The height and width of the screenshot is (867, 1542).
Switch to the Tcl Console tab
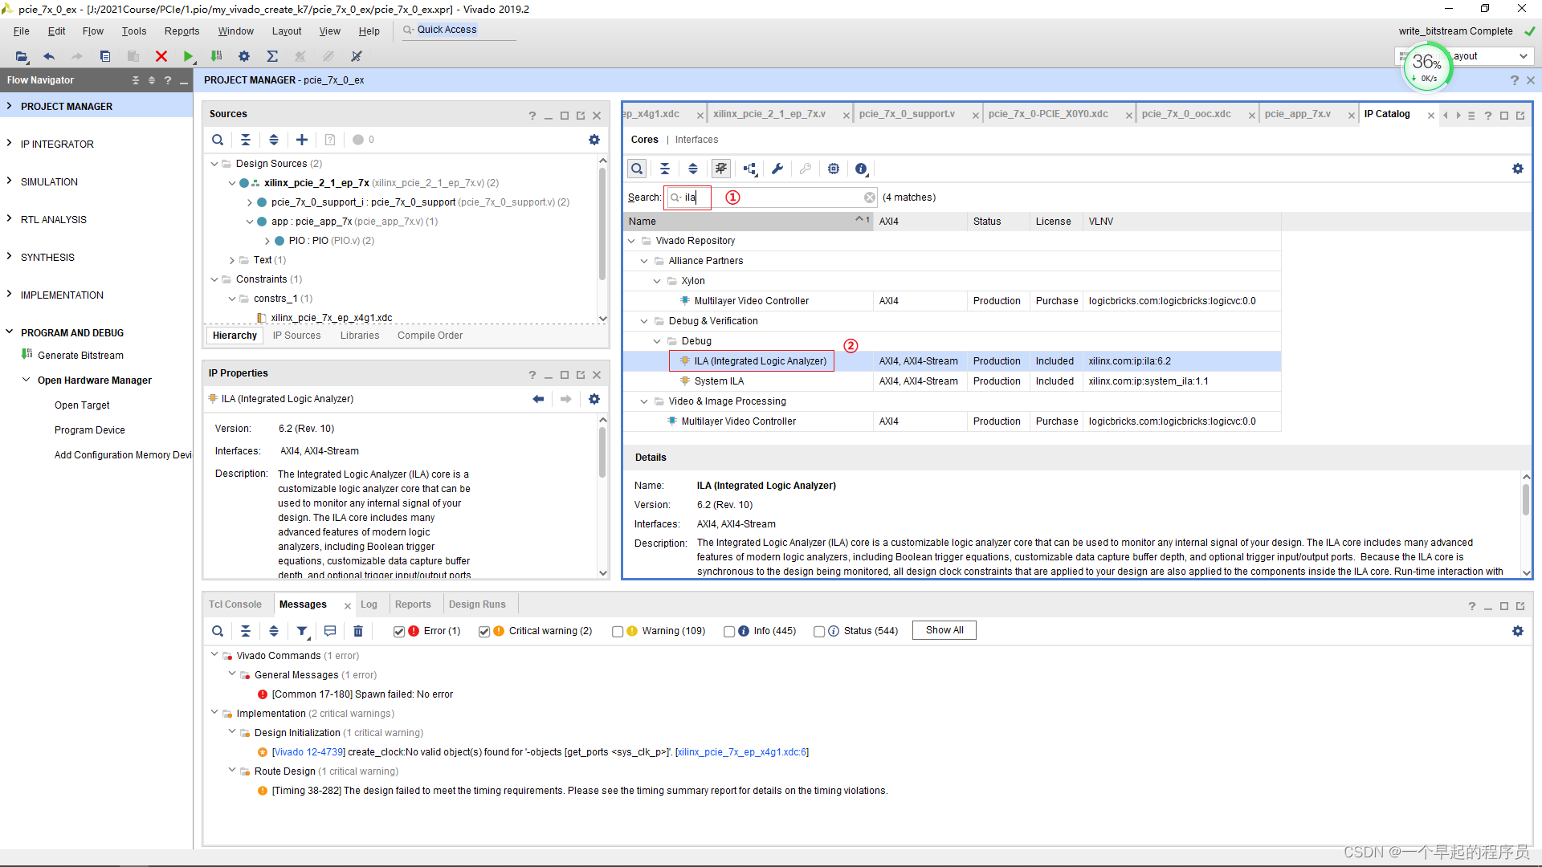pyautogui.click(x=235, y=604)
